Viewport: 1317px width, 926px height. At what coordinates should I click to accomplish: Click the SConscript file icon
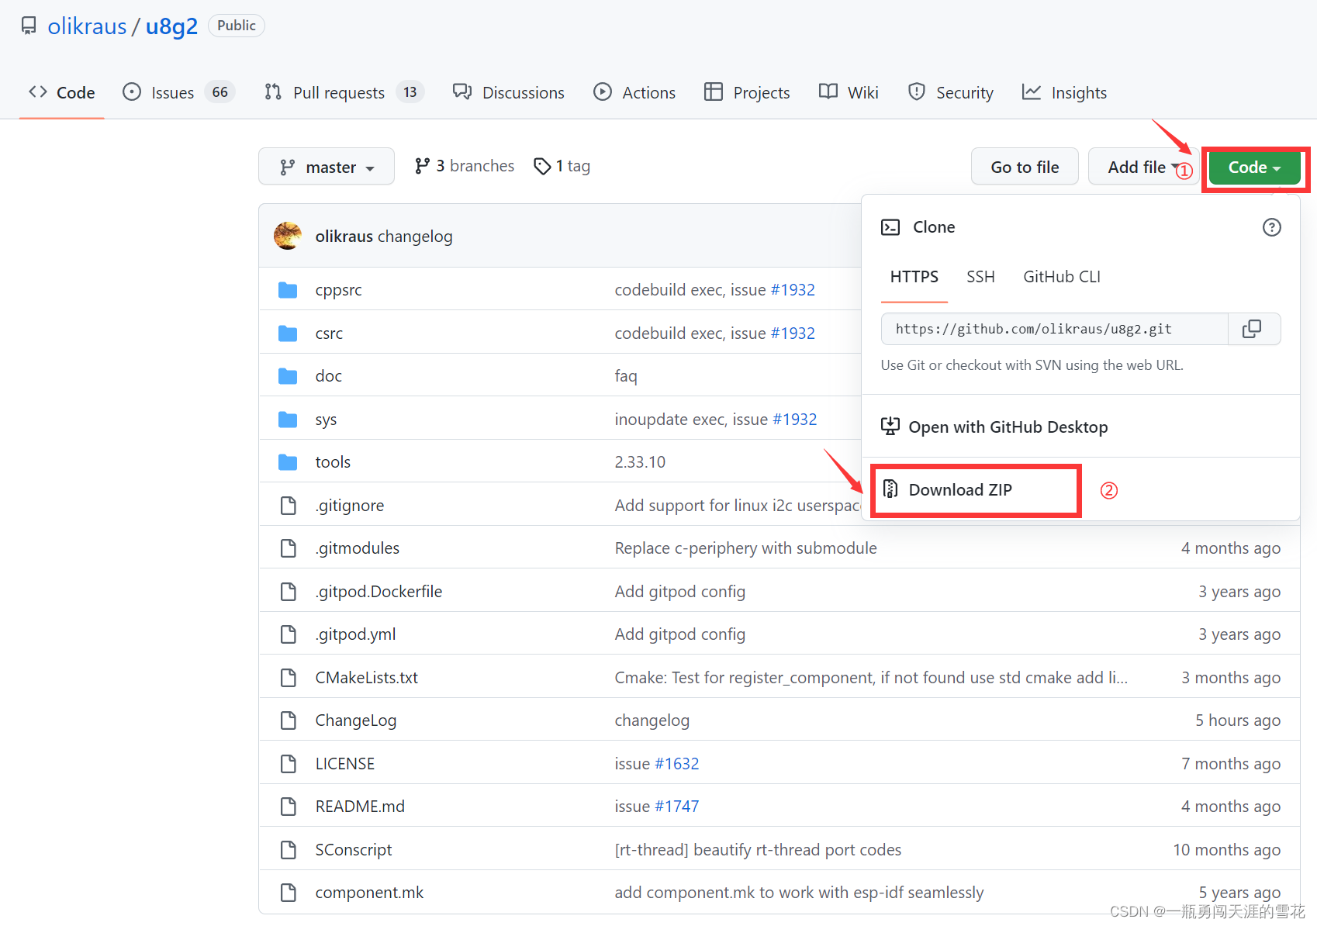click(289, 850)
